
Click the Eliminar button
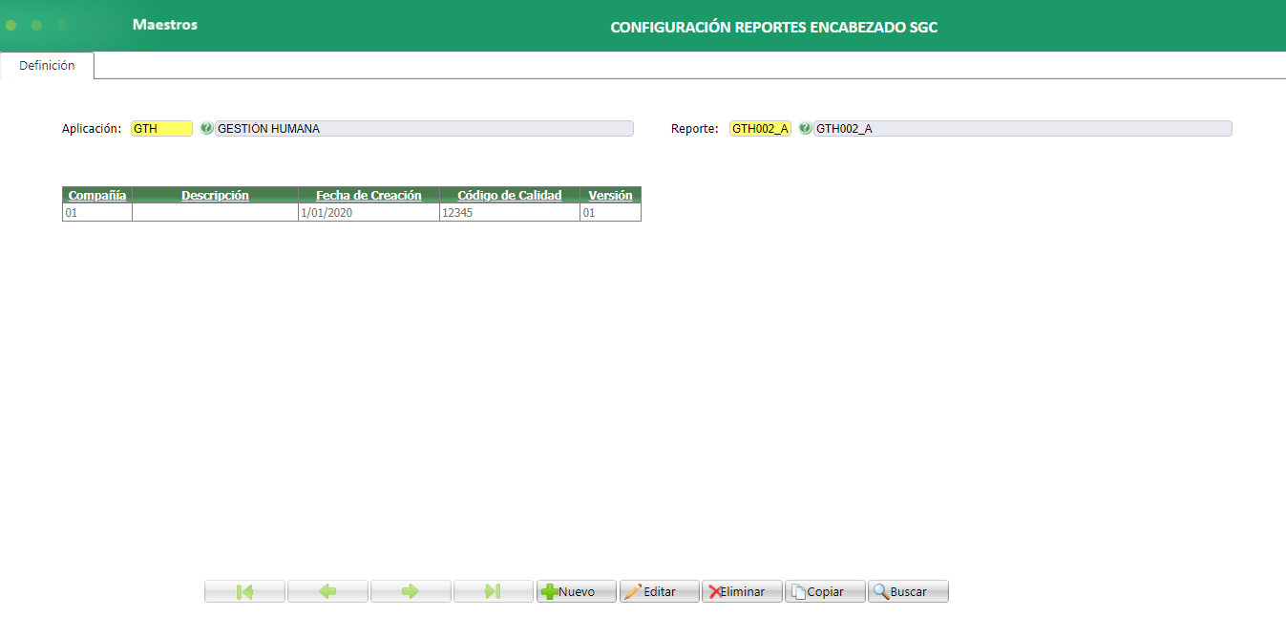743,591
